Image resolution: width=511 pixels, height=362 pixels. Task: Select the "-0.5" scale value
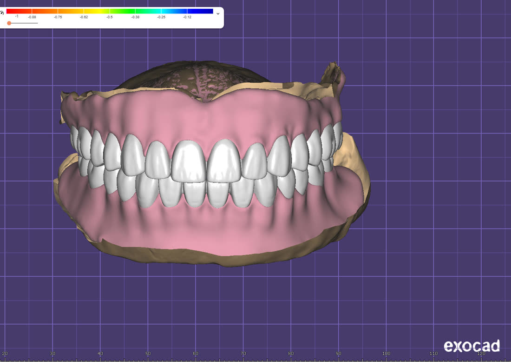tap(110, 17)
